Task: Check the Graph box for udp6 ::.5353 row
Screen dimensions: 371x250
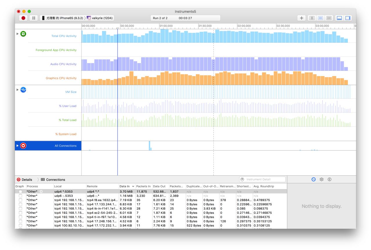Action: tap(20, 196)
